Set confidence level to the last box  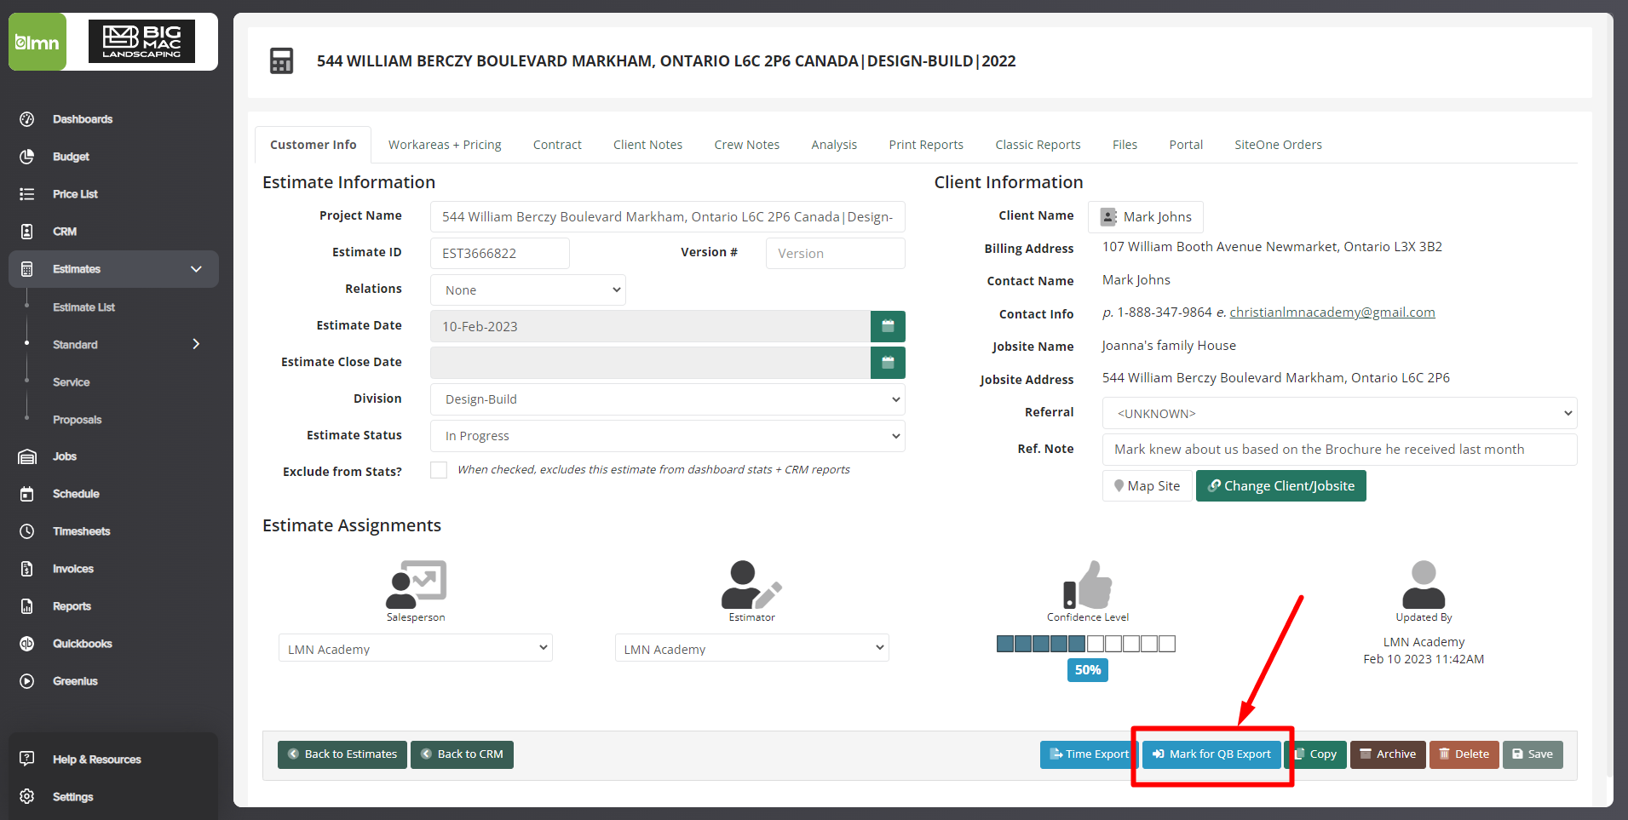1167,644
